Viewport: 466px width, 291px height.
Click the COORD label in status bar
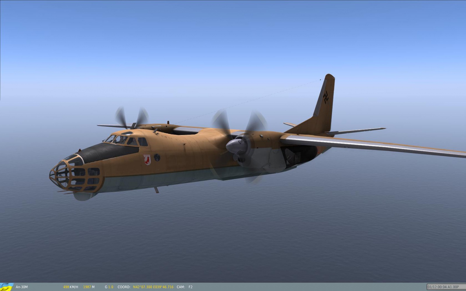pyautogui.click(x=124, y=287)
